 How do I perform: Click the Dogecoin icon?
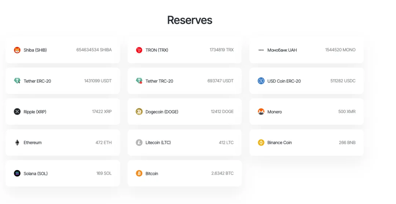pyautogui.click(x=139, y=112)
